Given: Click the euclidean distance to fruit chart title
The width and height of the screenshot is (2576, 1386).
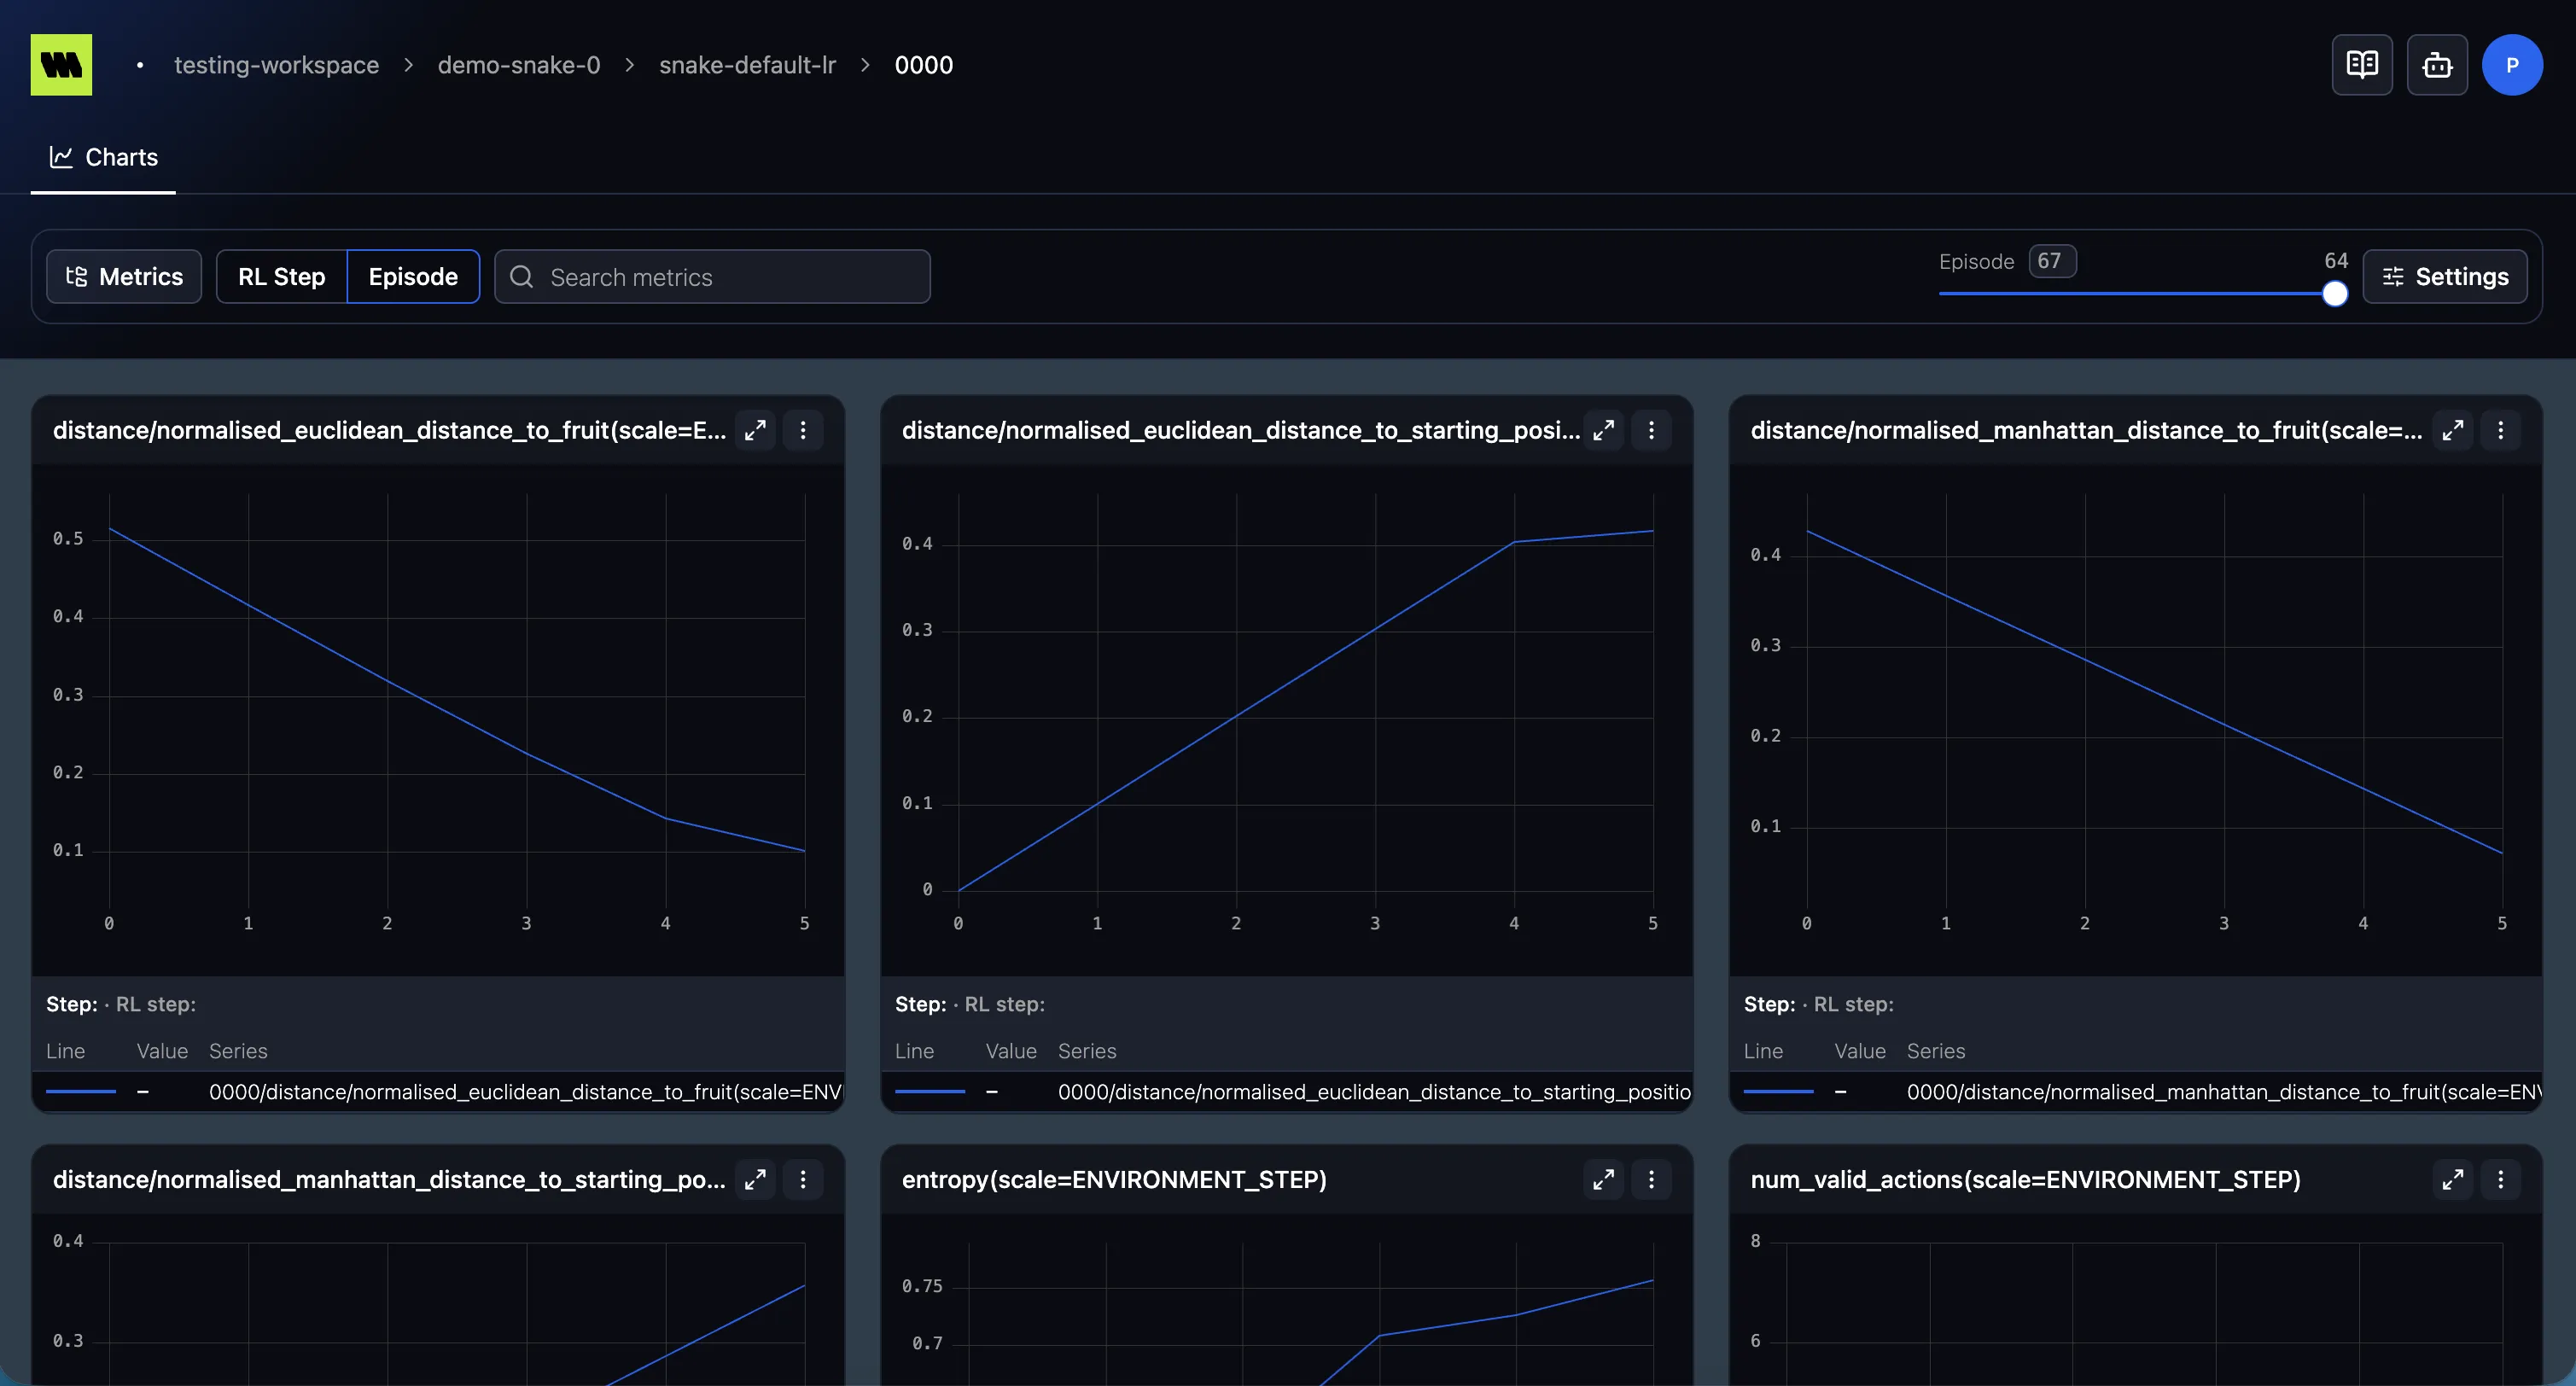Looking at the screenshot, I should point(389,430).
